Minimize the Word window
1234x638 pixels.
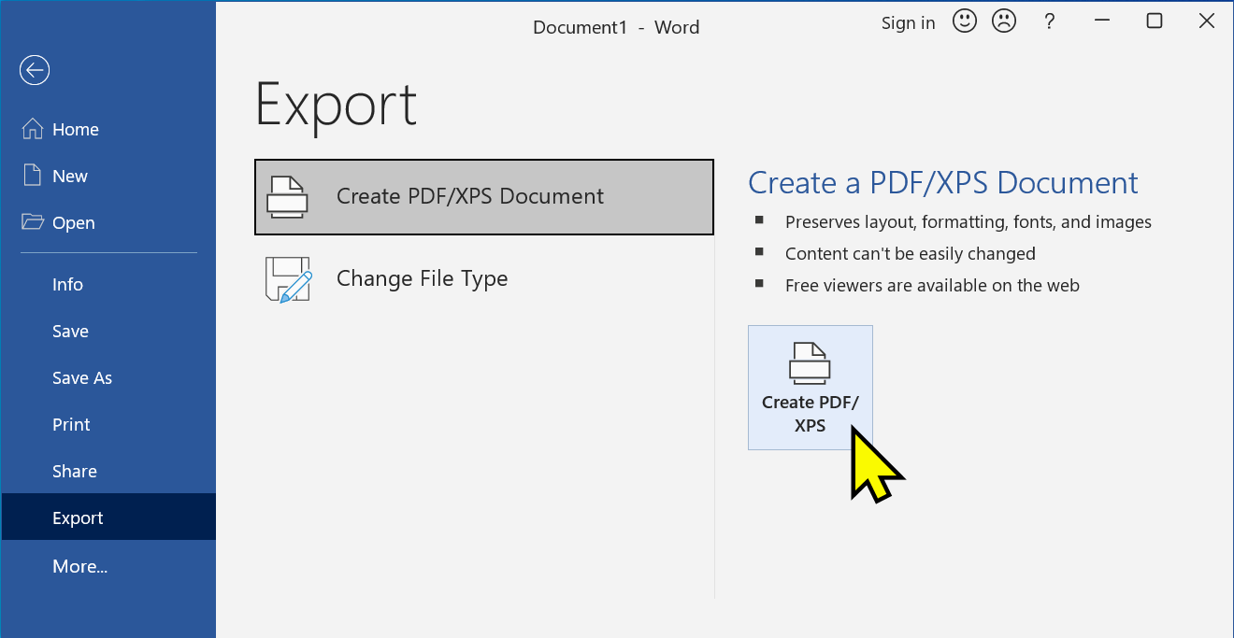(x=1102, y=22)
